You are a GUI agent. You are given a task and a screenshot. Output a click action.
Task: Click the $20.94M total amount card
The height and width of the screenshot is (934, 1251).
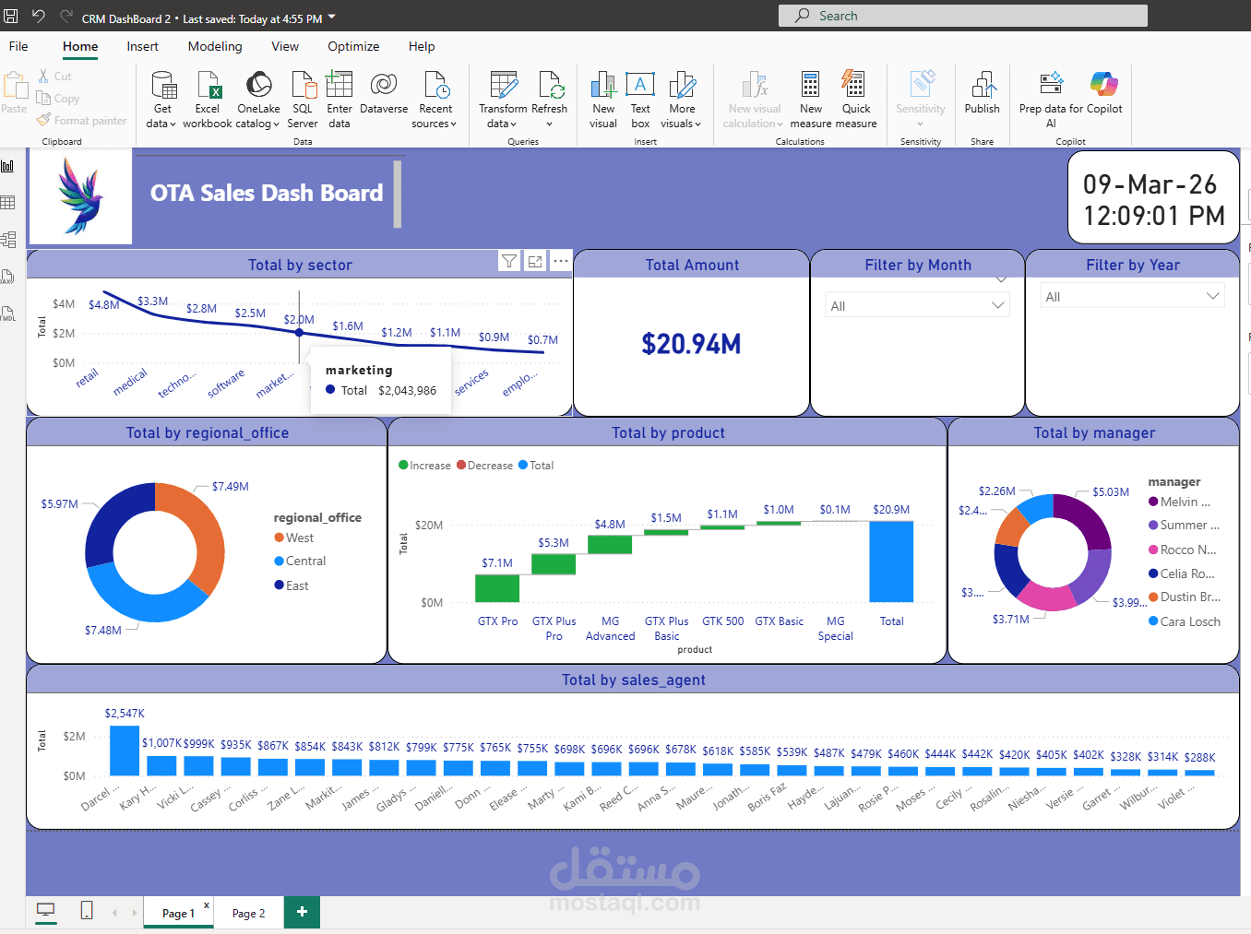pos(691,344)
